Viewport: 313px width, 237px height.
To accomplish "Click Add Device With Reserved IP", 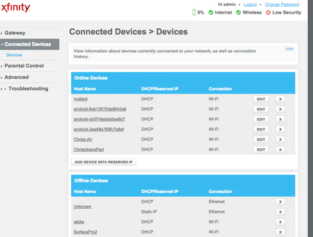I will (x=104, y=162).
